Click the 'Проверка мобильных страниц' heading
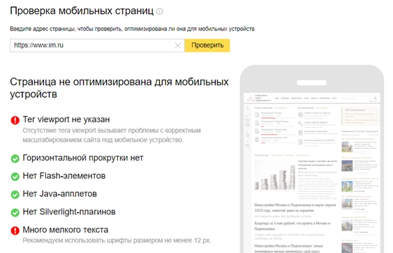 [x=82, y=11]
